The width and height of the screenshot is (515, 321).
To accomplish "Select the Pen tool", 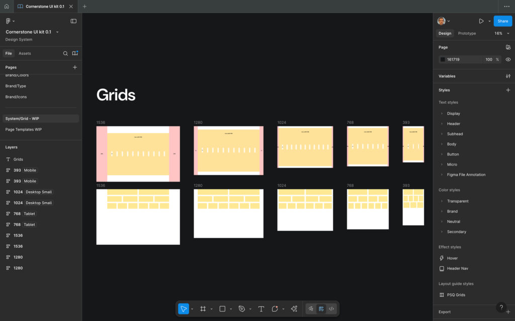I will click(242, 309).
